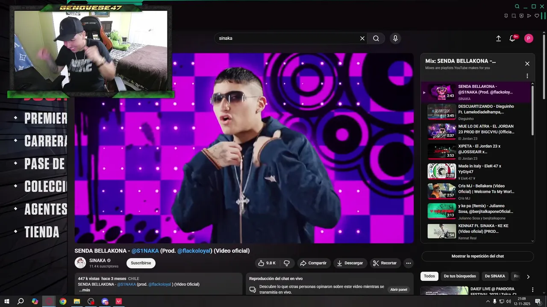Open File Explorer from the taskbar
Viewport: 547px width, 307px height.
coord(77,301)
